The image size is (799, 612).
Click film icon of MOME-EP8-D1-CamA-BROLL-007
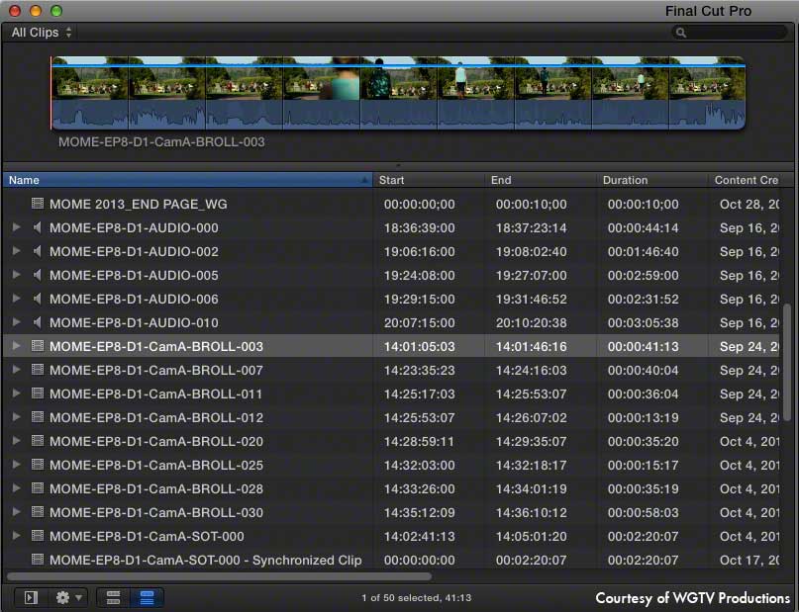(x=38, y=370)
